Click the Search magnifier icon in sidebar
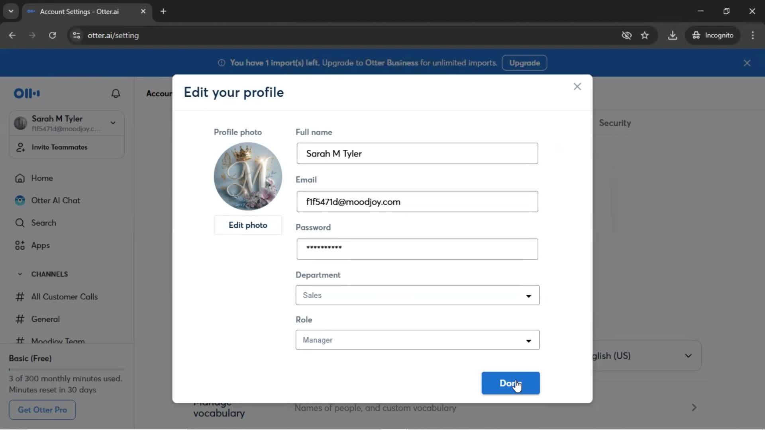 (x=20, y=223)
